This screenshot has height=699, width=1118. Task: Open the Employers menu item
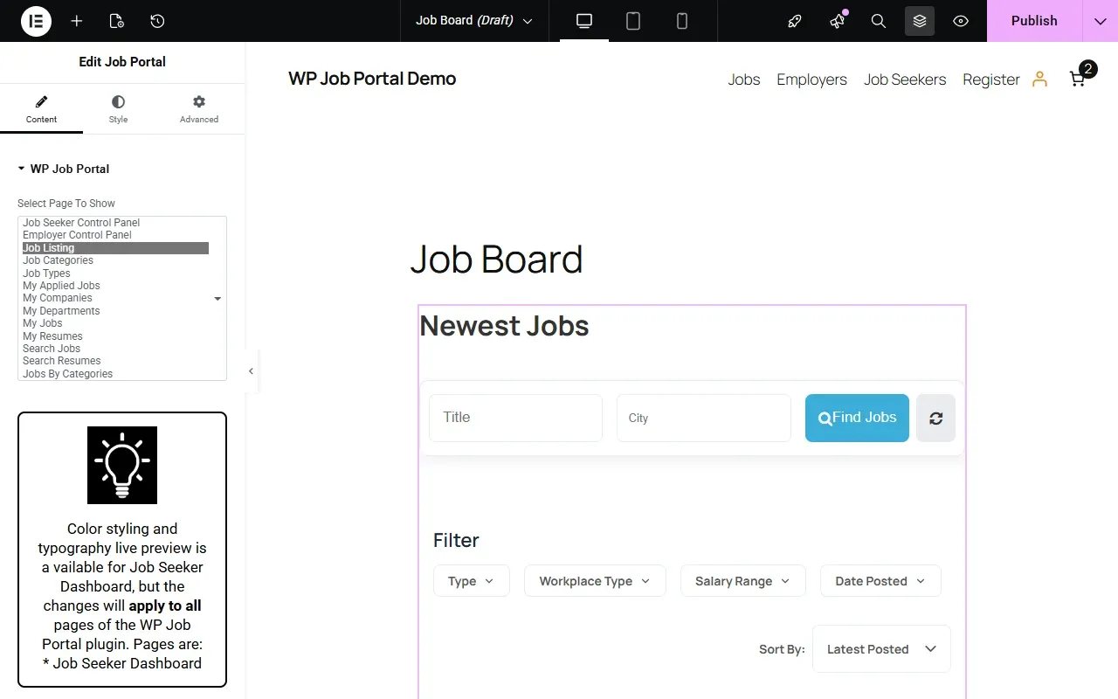[811, 80]
